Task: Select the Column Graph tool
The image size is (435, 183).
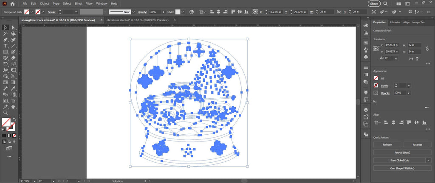Action: click(x=5, y=100)
